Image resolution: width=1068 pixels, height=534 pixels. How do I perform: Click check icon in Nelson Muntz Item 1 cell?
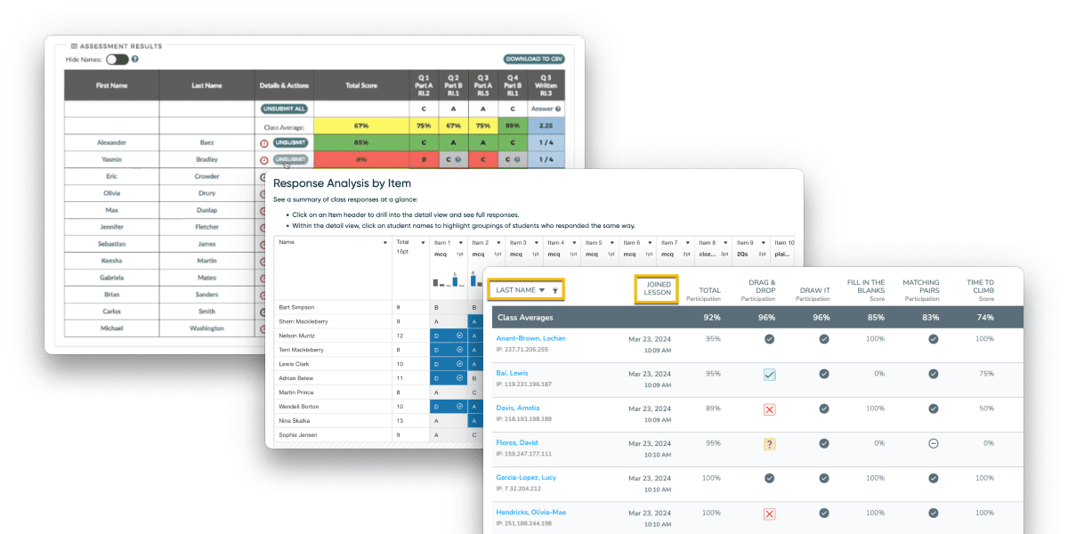458,336
